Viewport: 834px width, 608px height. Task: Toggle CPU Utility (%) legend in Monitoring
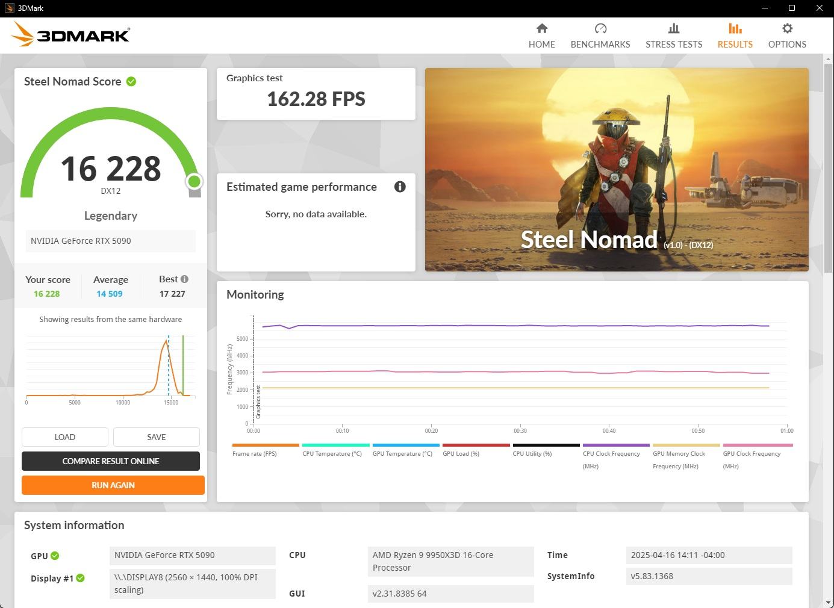(x=546, y=450)
